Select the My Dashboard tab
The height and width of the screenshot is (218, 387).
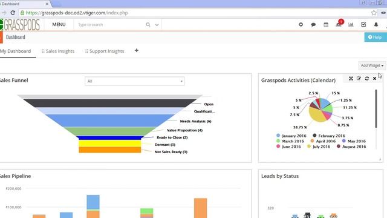point(16,51)
